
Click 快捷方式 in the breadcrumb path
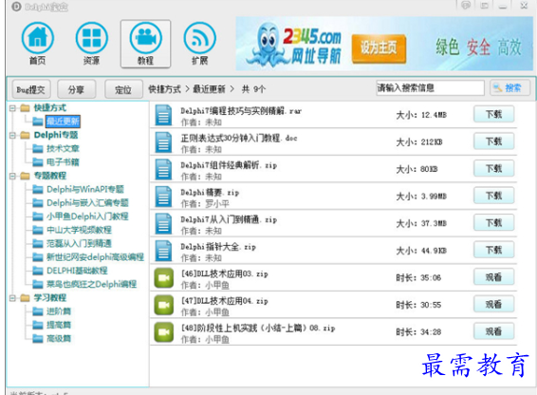click(x=164, y=89)
